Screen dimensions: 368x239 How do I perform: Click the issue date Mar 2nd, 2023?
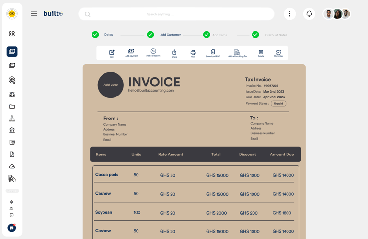[274, 91]
